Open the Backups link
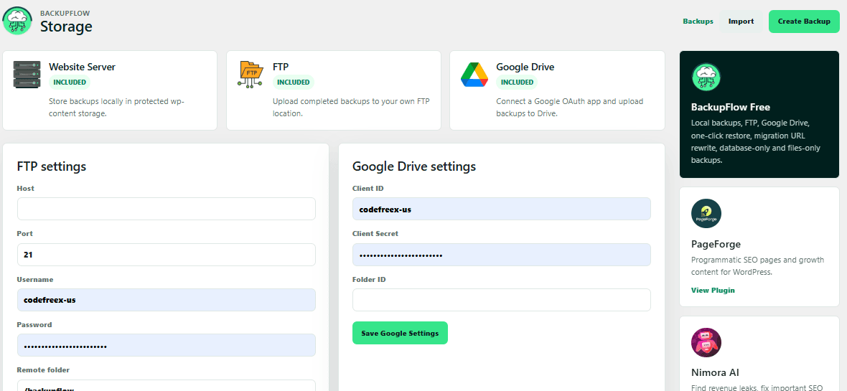847x391 pixels. point(698,22)
